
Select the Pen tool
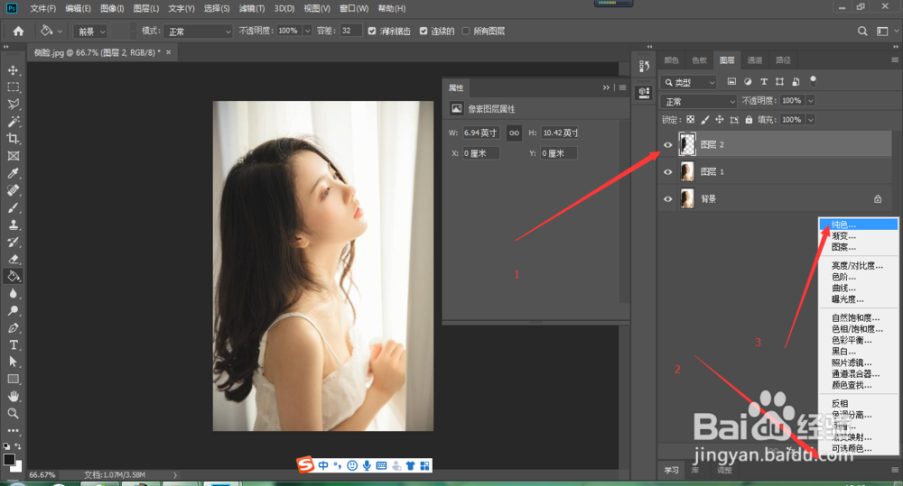click(x=13, y=328)
